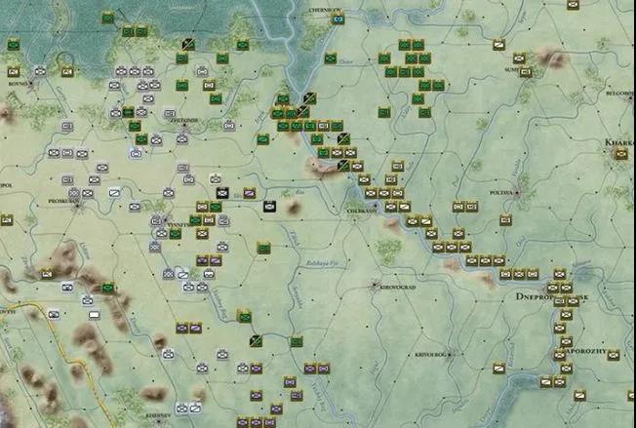Select the tan unit counter in Kharkov
This screenshot has width=636, height=428.
[x=620, y=153]
